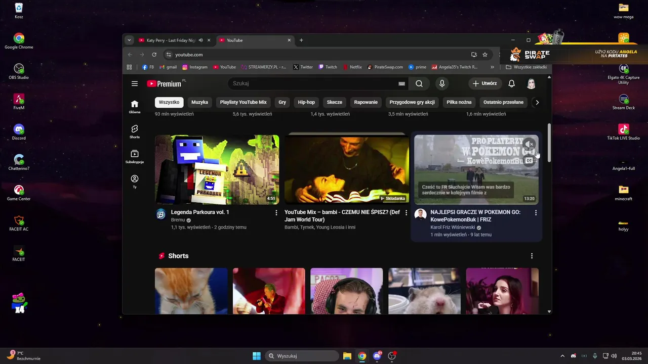This screenshot has width=648, height=364.
Task: Click the page vertical scrollbar thumb
Action: [549, 143]
